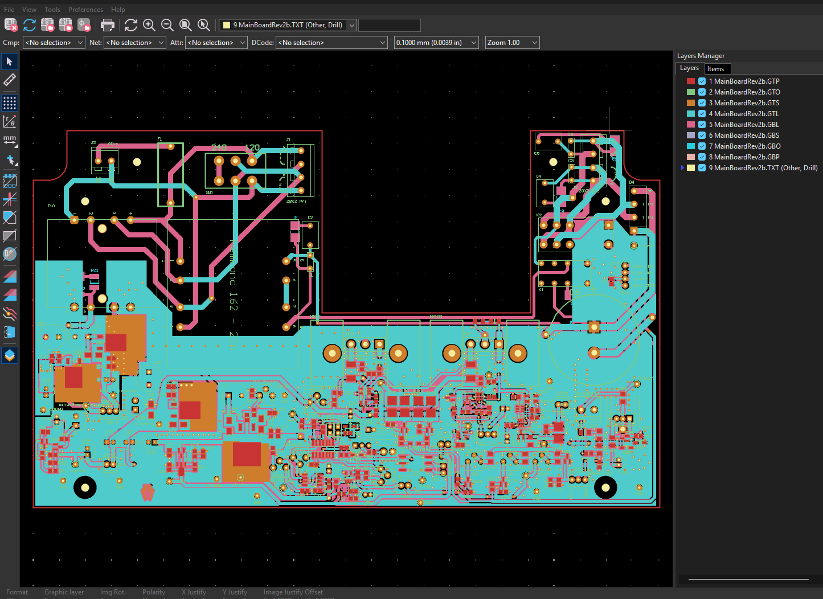Click the Clear all layers icon
This screenshot has width=823, height=599.
[11, 25]
